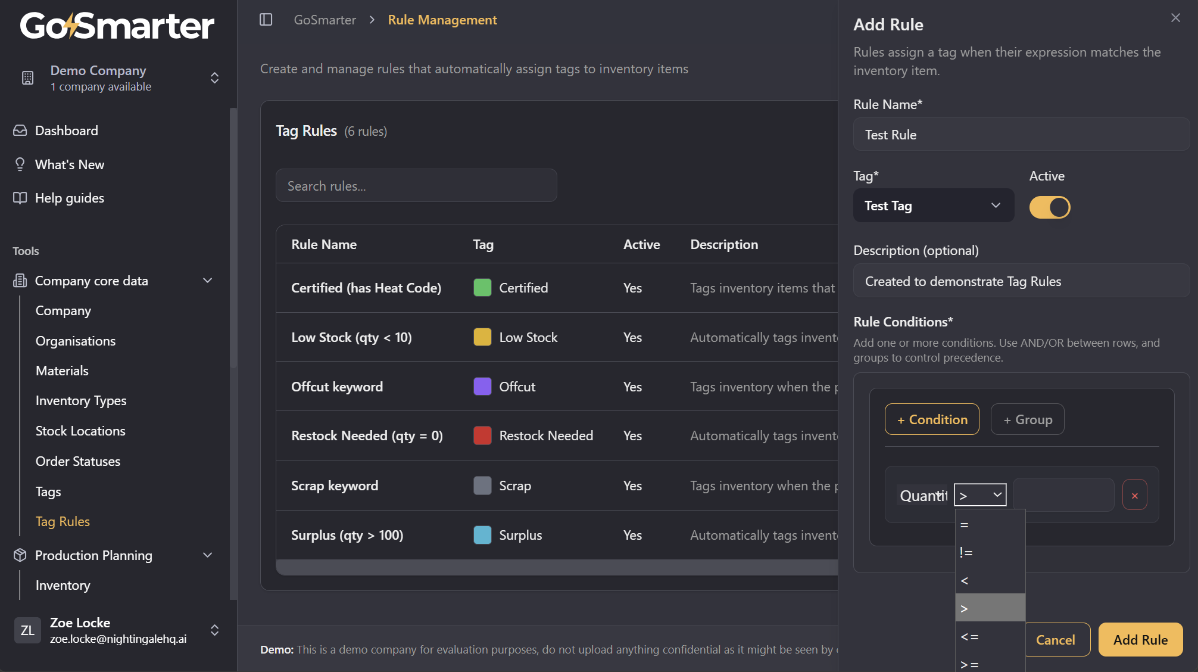
Task: Toggle the Active rule switch
Action: (1050, 207)
